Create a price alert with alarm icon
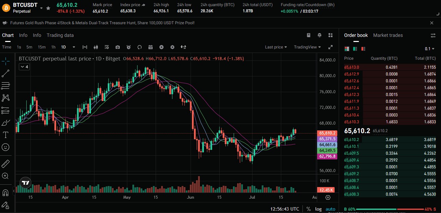The height and width of the screenshot is (213, 441). pos(129,47)
